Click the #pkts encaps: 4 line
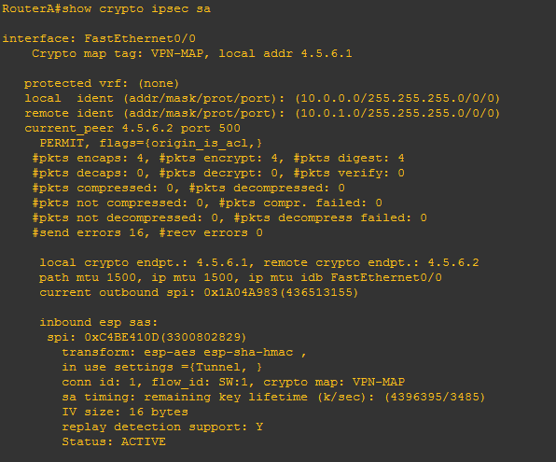 tap(218, 159)
